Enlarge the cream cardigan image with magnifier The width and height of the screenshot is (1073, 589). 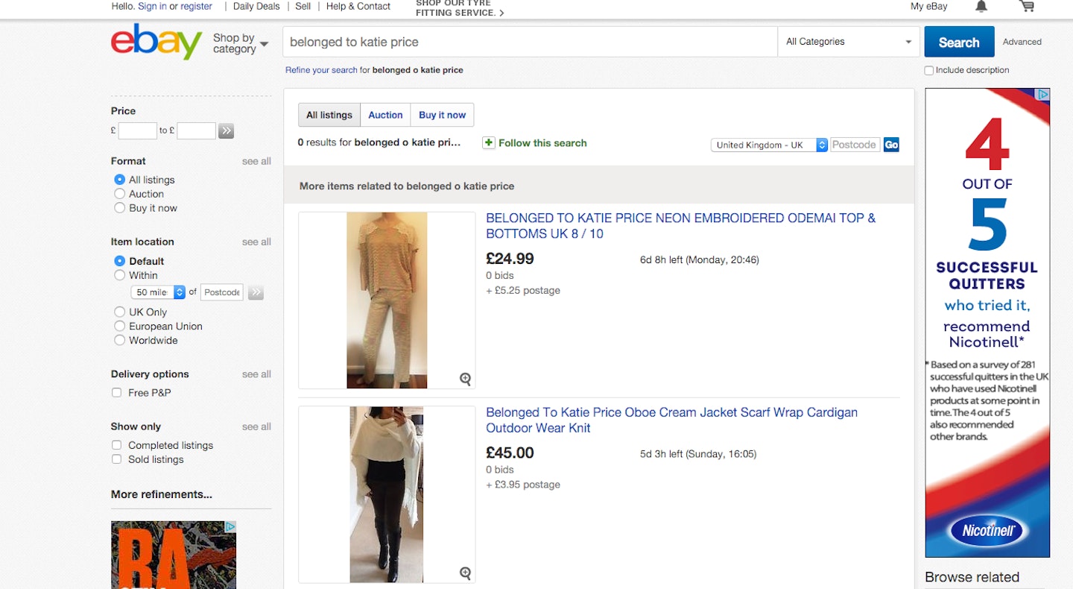pos(466,573)
